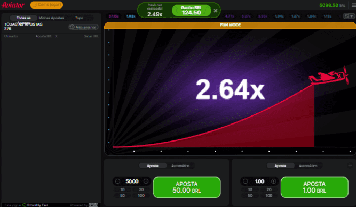Select Automático tab in second bet panel
Image resolution: width=356 pixels, height=207 pixels.
tap(308, 166)
